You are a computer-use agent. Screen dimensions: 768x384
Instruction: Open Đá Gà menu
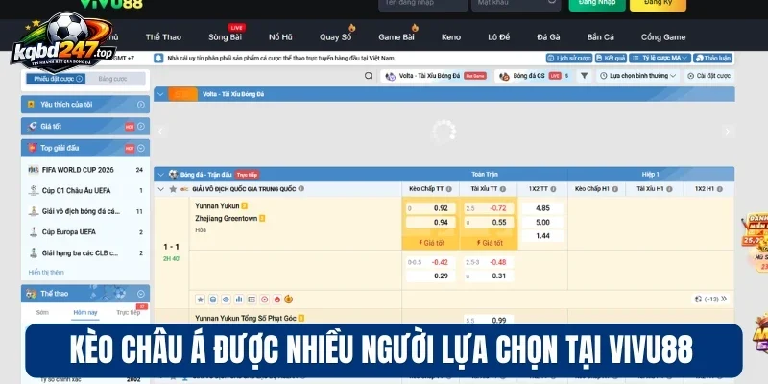click(548, 37)
